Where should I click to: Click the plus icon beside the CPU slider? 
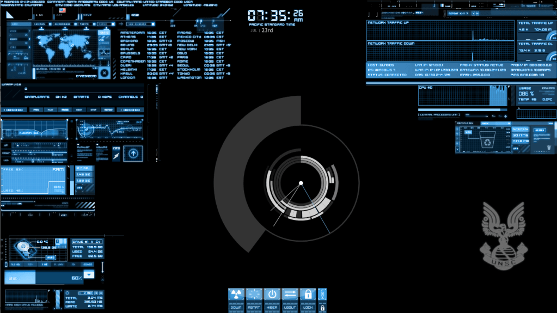click(505, 116)
